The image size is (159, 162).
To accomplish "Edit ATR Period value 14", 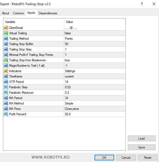I will [x=95, y=82].
